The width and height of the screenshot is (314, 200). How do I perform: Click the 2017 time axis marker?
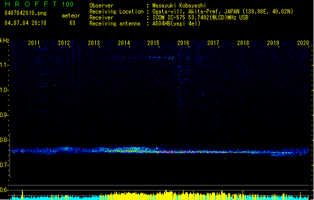point(213,43)
